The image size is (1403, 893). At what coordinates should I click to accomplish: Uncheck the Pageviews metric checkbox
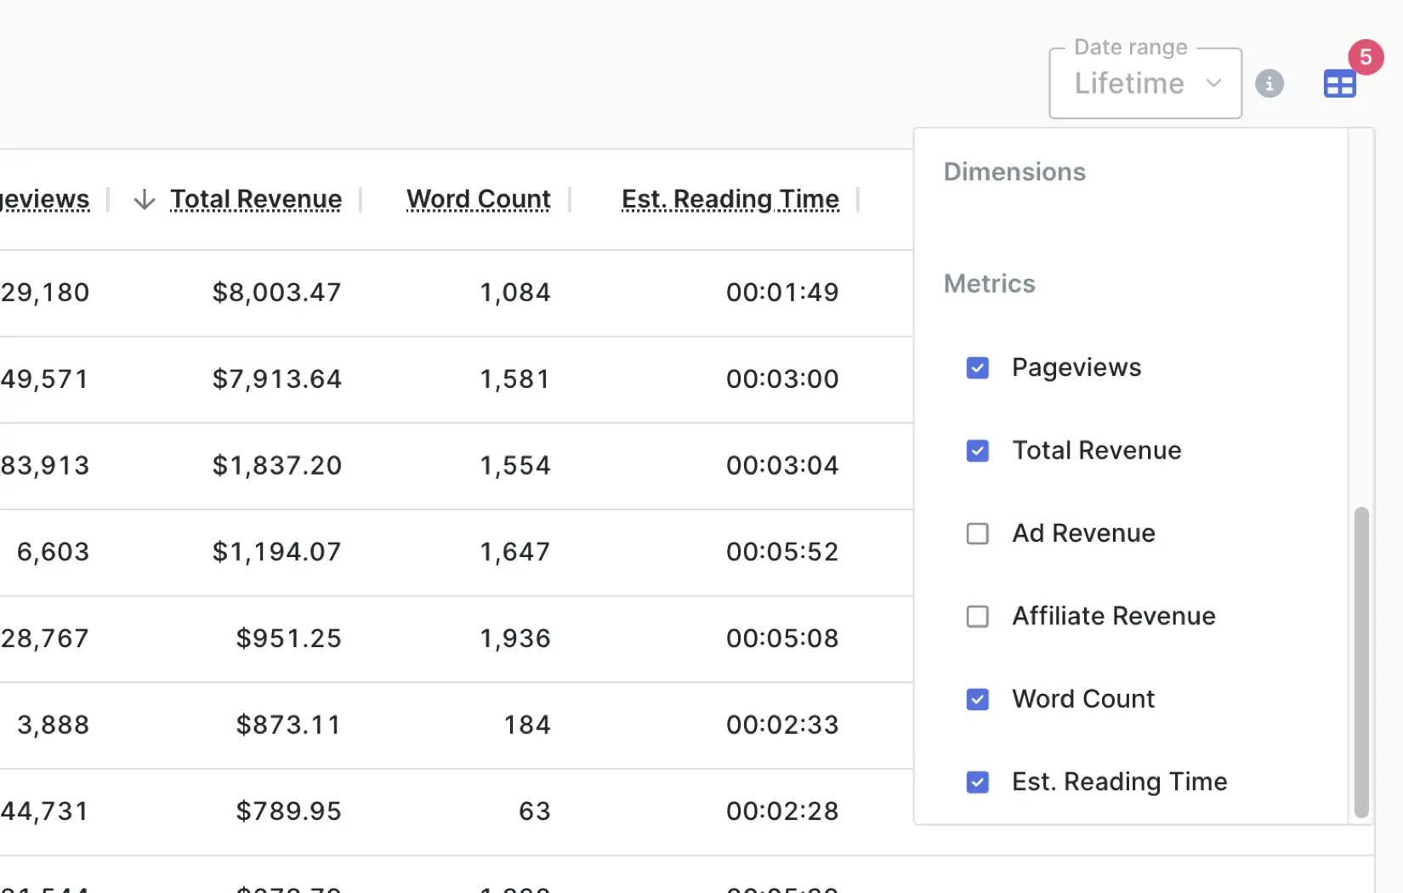(978, 368)
